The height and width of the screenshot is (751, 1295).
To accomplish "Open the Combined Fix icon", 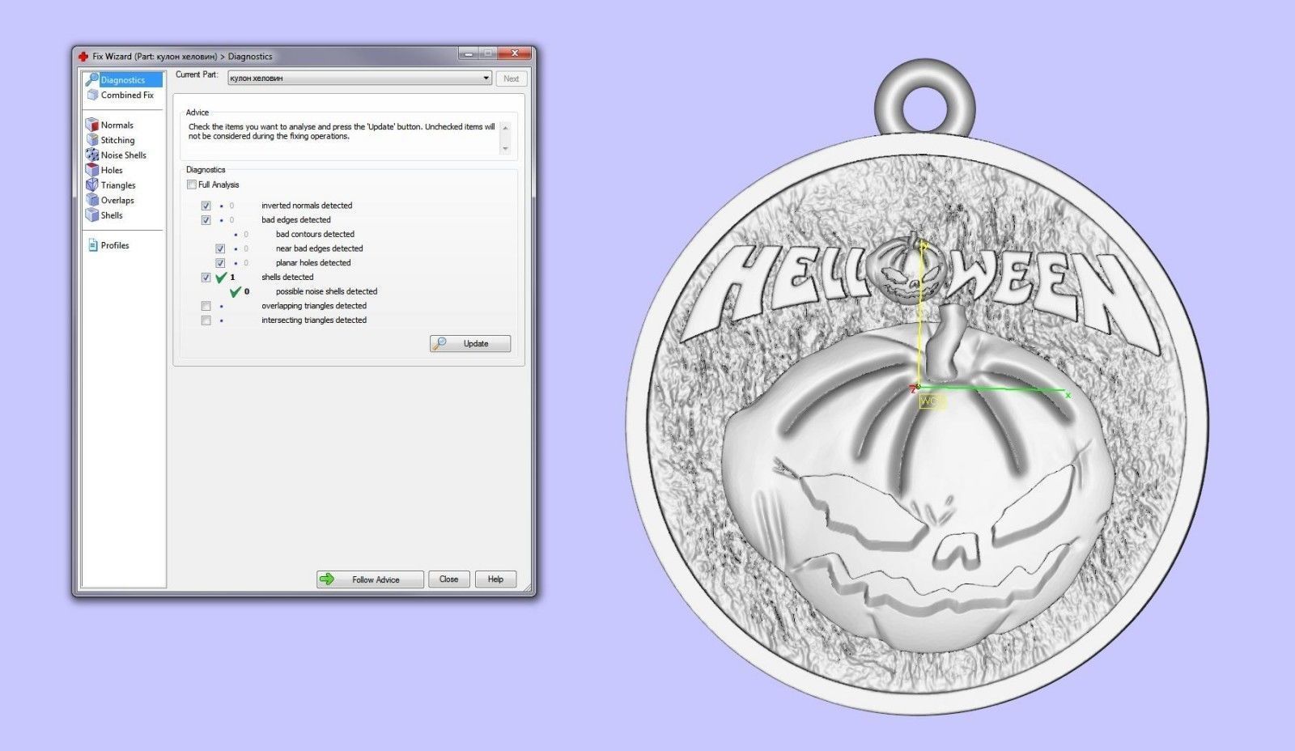I will click(92, 95).
